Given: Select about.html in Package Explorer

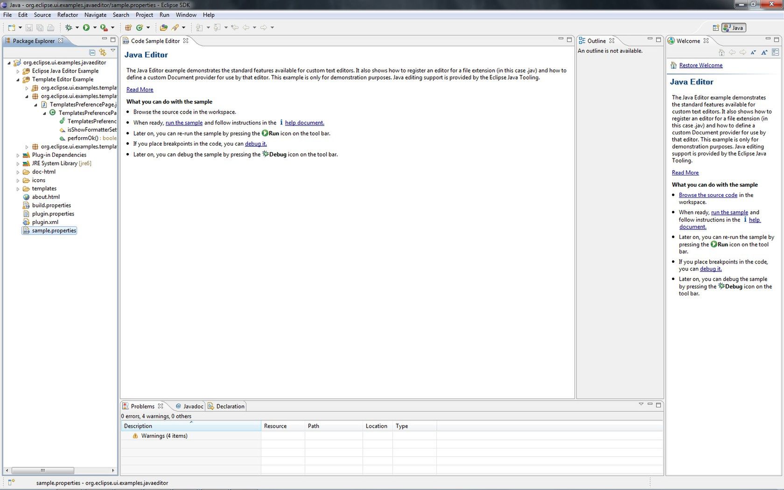Looking at the screenshot, I should click(x=45, y=197).
